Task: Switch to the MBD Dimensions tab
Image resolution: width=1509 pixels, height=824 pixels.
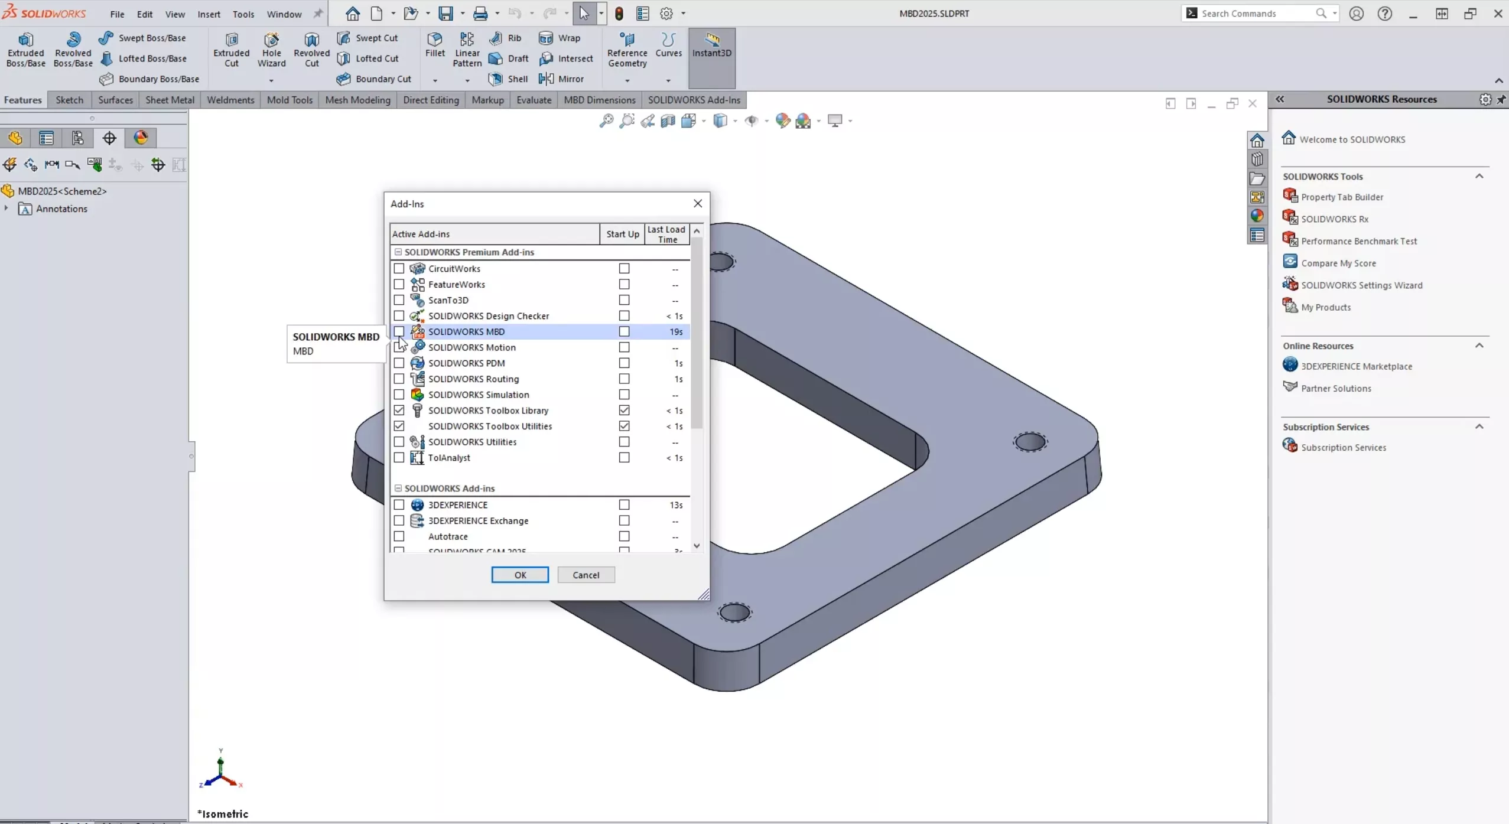Action: [x=600, y=100]
